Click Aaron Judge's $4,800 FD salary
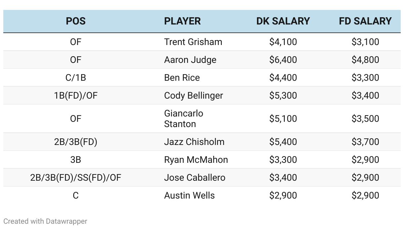This screenshot has height=229, width=404. (x=365, y=60)
